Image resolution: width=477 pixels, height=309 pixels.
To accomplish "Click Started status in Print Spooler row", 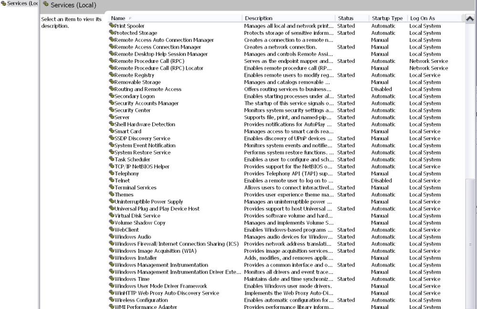I will pos(346,26).
